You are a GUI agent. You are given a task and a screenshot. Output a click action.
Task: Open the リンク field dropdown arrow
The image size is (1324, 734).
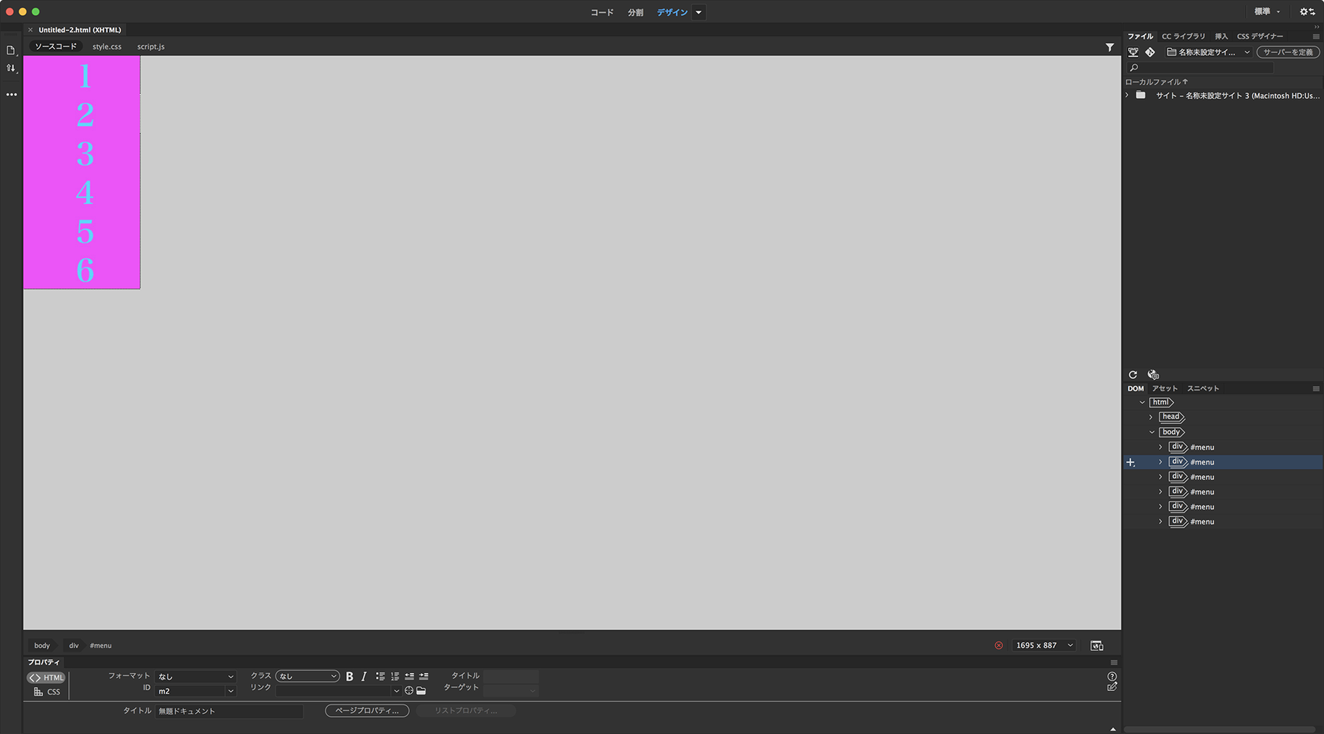point(396,692)
